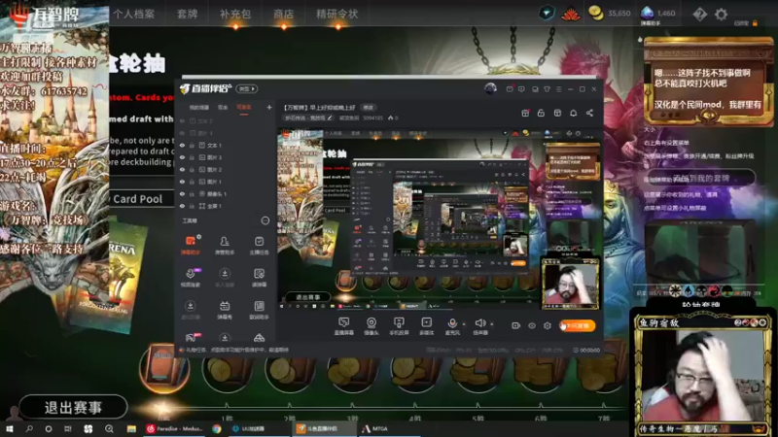This screenshot has height=437, width=778.
Task: Click the share icon in stream header
Action: (589, 113)
